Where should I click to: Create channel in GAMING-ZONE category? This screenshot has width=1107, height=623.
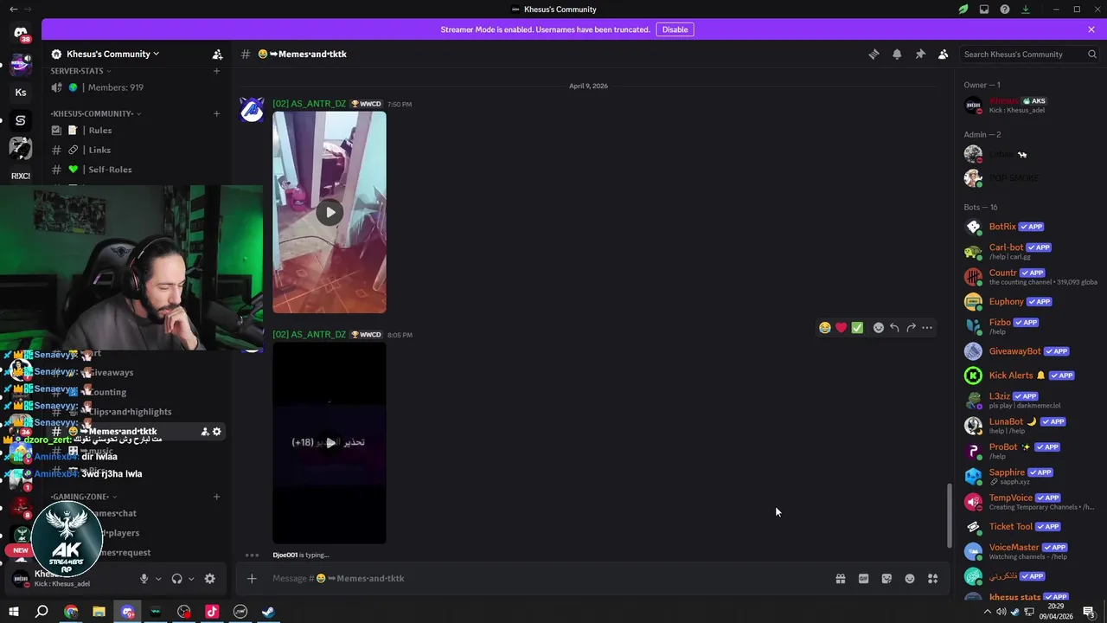[x=216, y=497]
